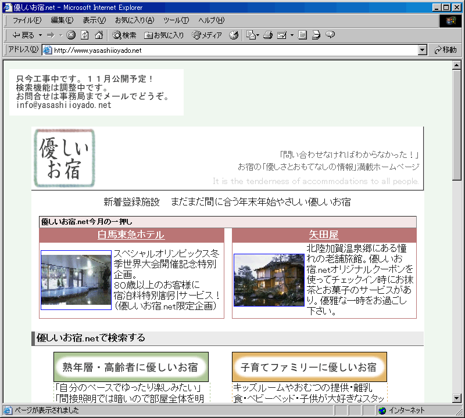Viewport: 465px width, 418px height.
Task: Click the English tagline starting 'It is the tenderness'
Action: point(316,181)
